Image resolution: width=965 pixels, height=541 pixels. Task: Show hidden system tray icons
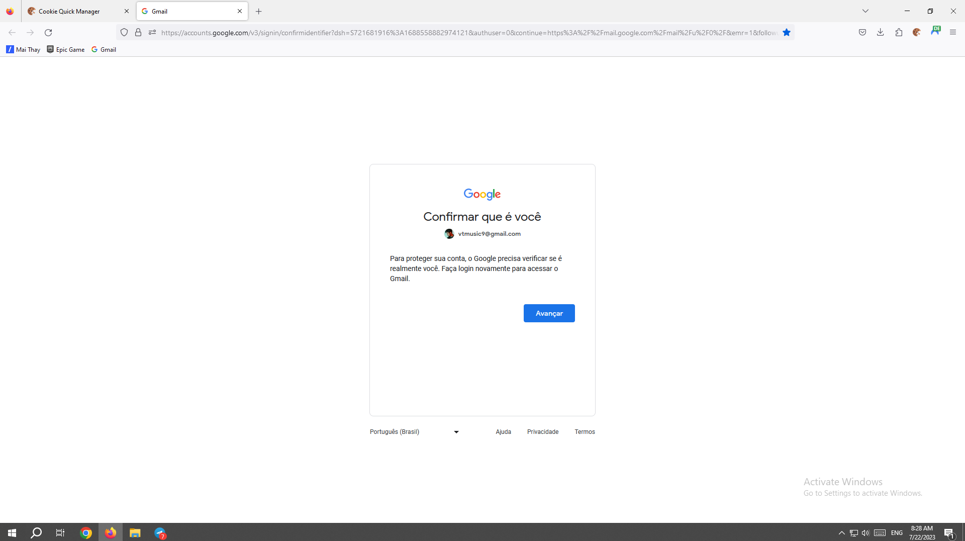point(842,532)
